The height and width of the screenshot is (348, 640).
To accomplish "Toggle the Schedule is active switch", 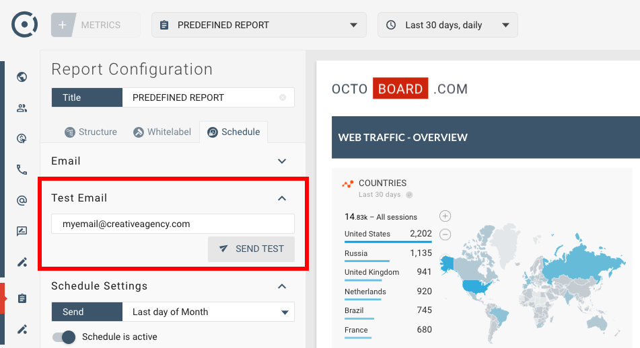I will (x=64, y=337).
